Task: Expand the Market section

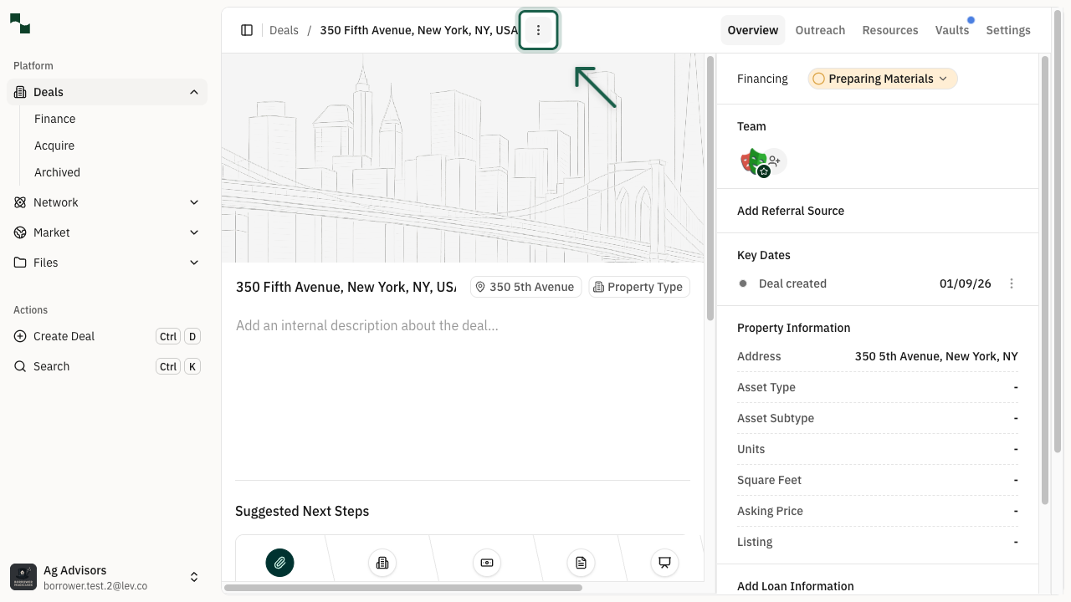Action: pos(194,232)
